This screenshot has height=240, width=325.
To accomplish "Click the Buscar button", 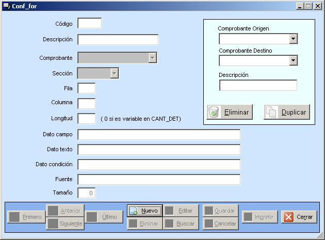I will point(181,223).
